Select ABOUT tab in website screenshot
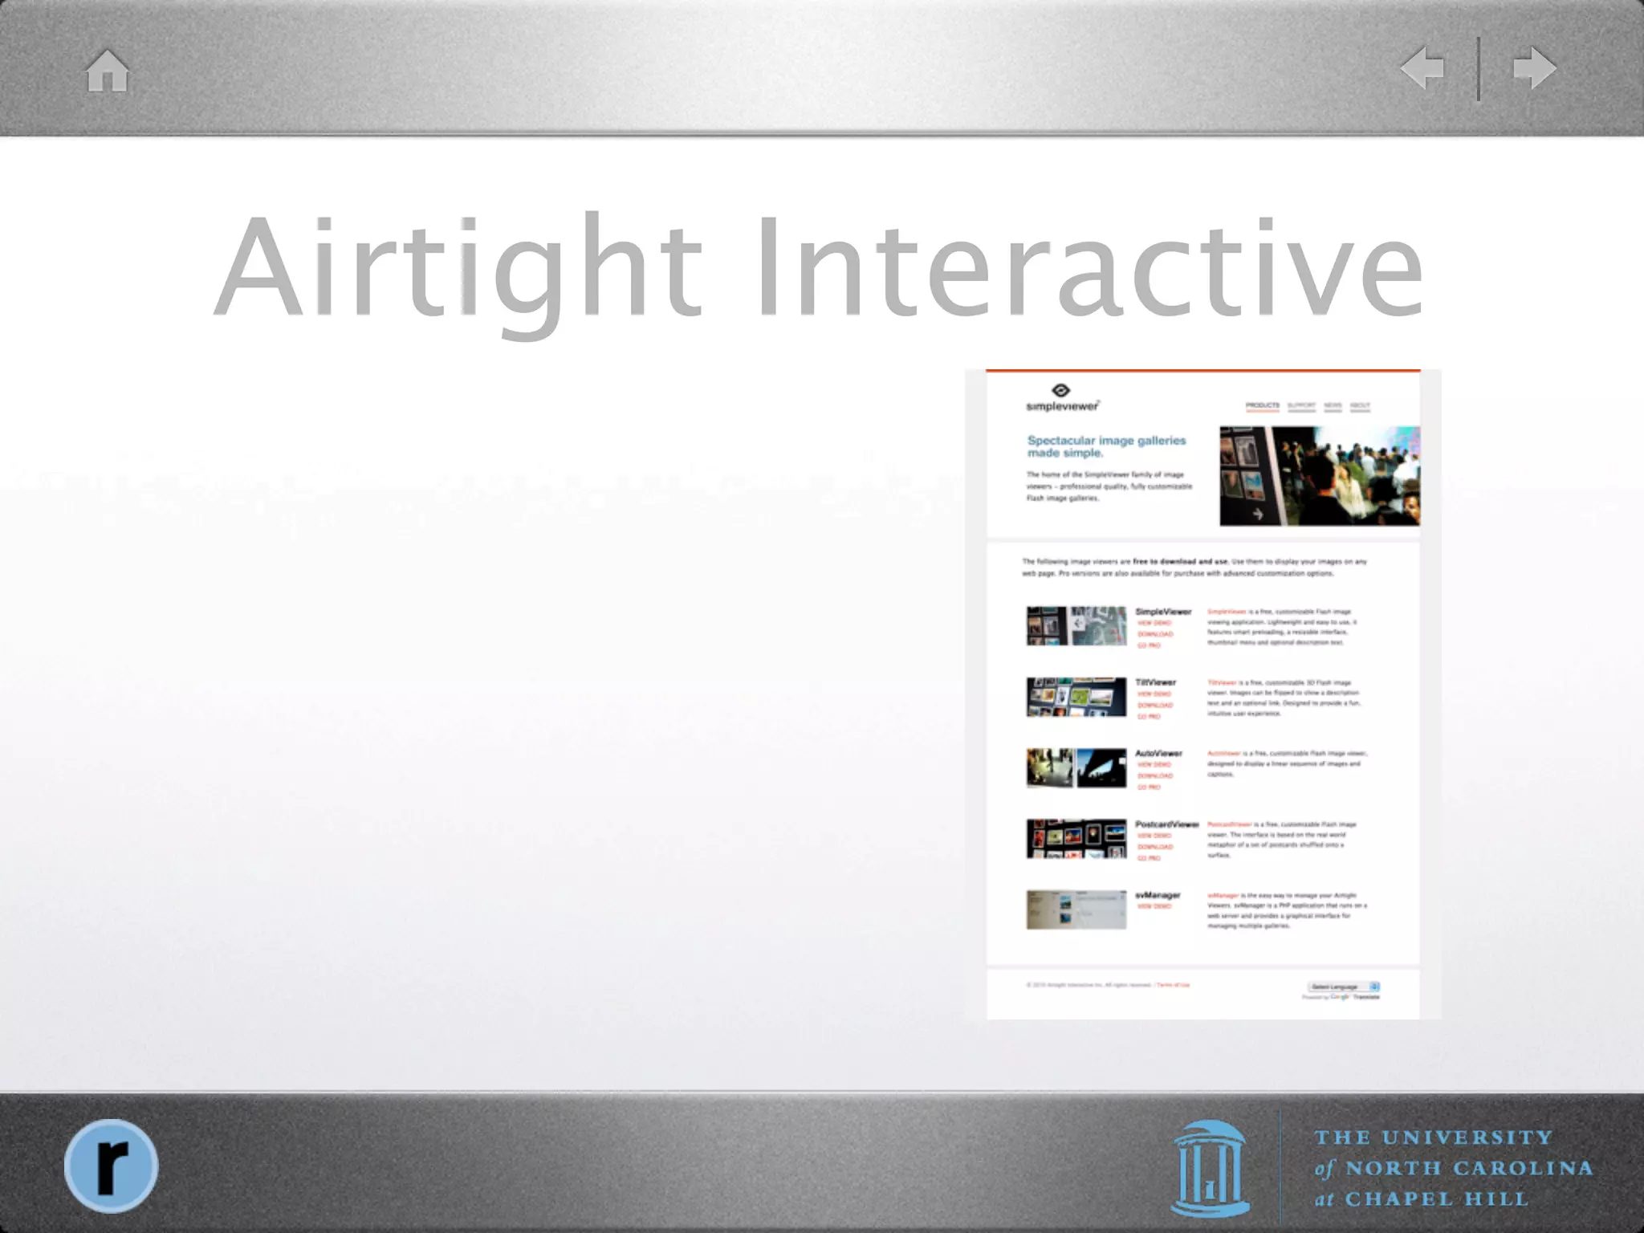1644x1233 pixels. [x=1360, y=405]
